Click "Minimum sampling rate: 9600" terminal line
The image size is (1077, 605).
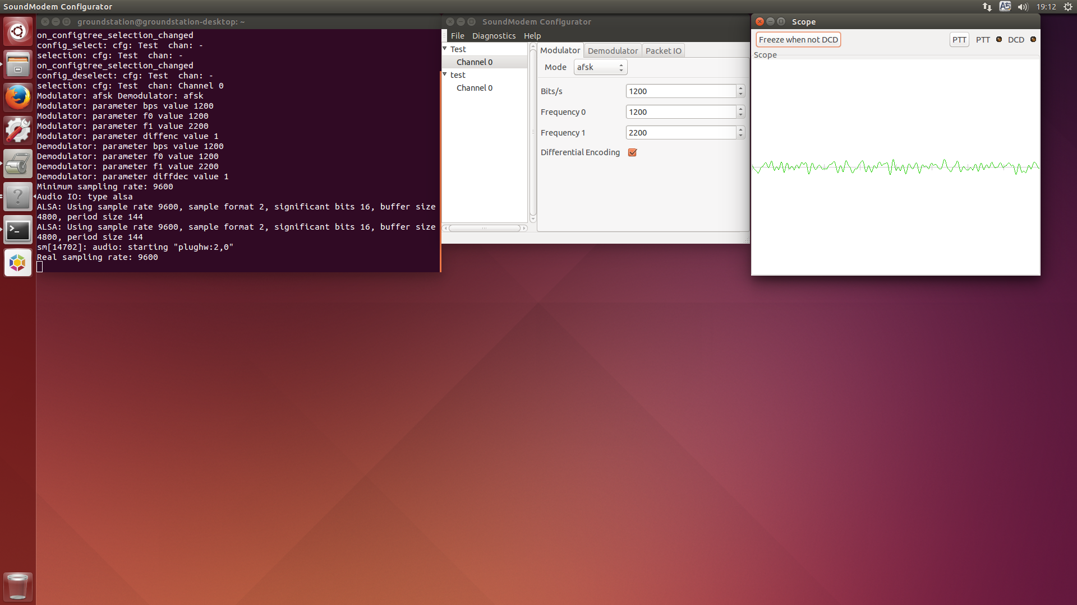[x=105, y=187]
